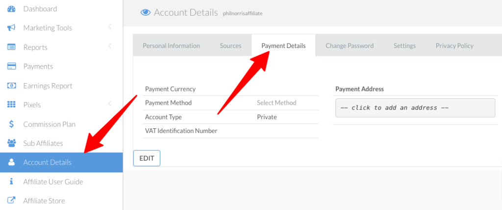Click the Sub Affiliates people icon
502x210 pixels.
click(11, 143)
